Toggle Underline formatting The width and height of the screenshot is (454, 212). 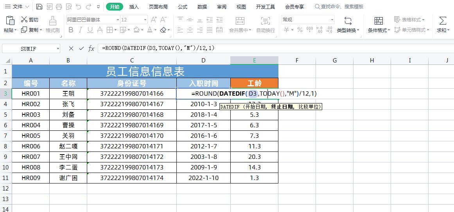coord(90,30)
